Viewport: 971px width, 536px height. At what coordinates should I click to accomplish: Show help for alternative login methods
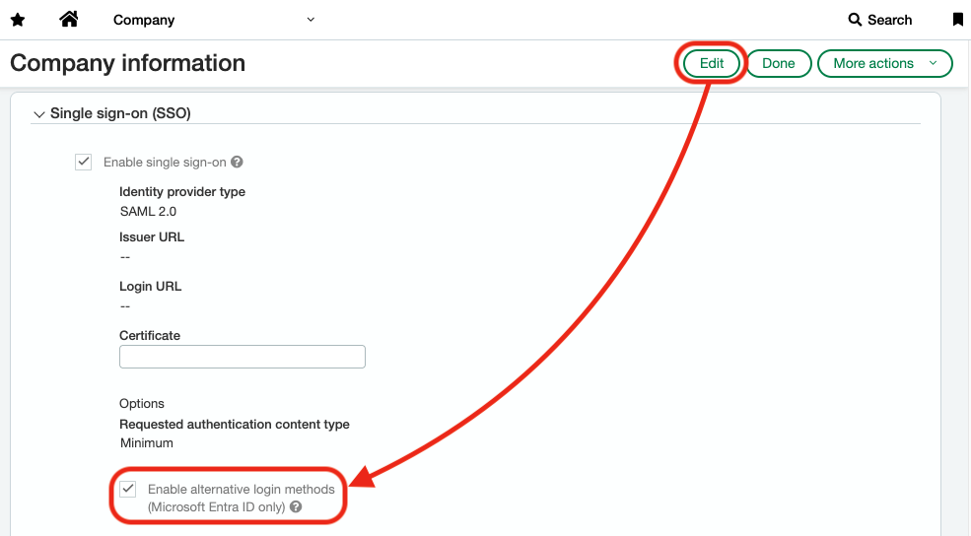[x=296, y=506]
